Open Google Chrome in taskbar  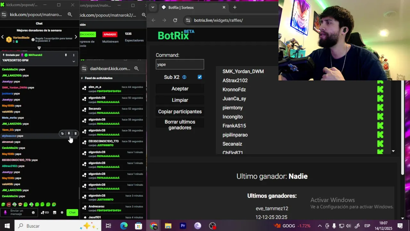pyautogui.click(x=153, y=226)
